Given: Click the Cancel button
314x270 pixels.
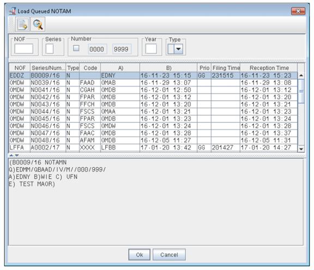Looking at the screenshot, I should (x=169, y=255).
